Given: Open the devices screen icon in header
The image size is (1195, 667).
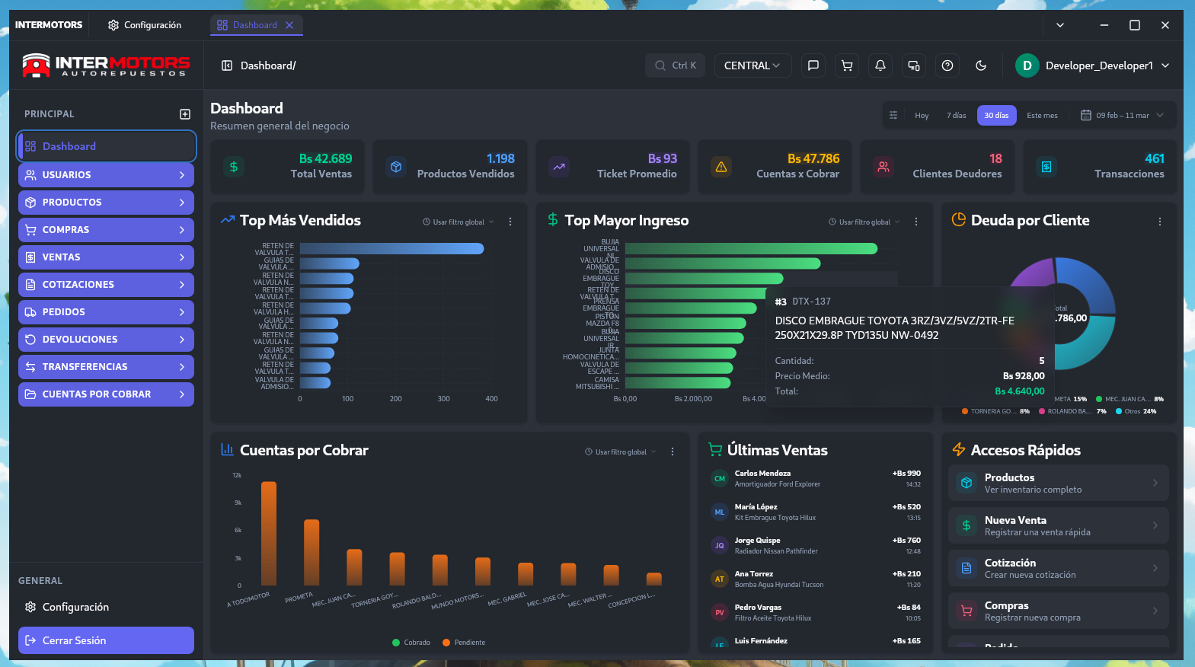Looking at the screenshot, I should click(x=913, y=65).
